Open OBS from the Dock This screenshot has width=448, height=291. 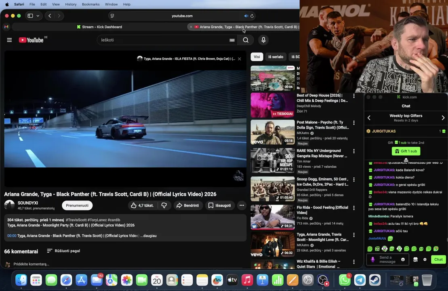pyautogui.click(x=323, y=280)
